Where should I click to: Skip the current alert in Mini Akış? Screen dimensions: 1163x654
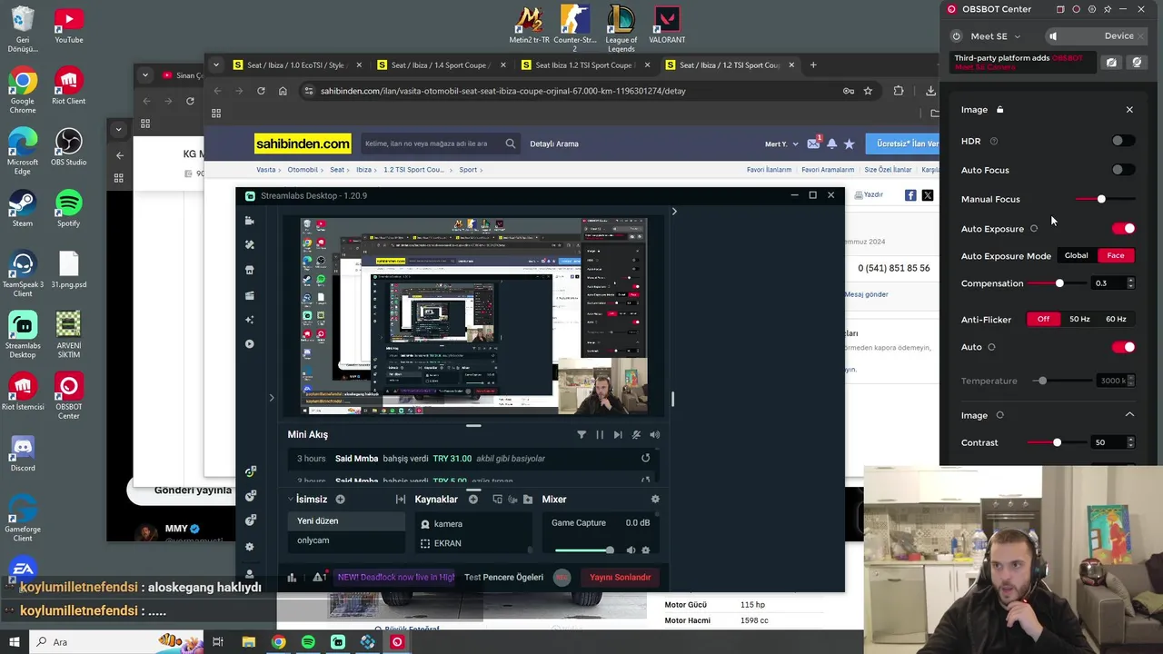coord(618,435)
